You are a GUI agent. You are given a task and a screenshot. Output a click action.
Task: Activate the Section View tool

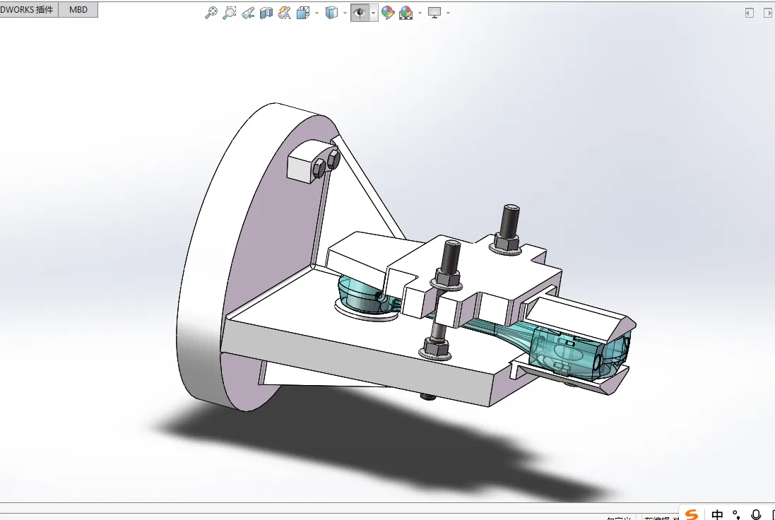pyautogui.click(x=266, y=13)
